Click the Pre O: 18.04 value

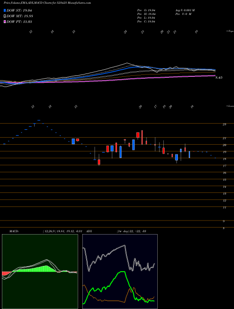coord(146,10)
